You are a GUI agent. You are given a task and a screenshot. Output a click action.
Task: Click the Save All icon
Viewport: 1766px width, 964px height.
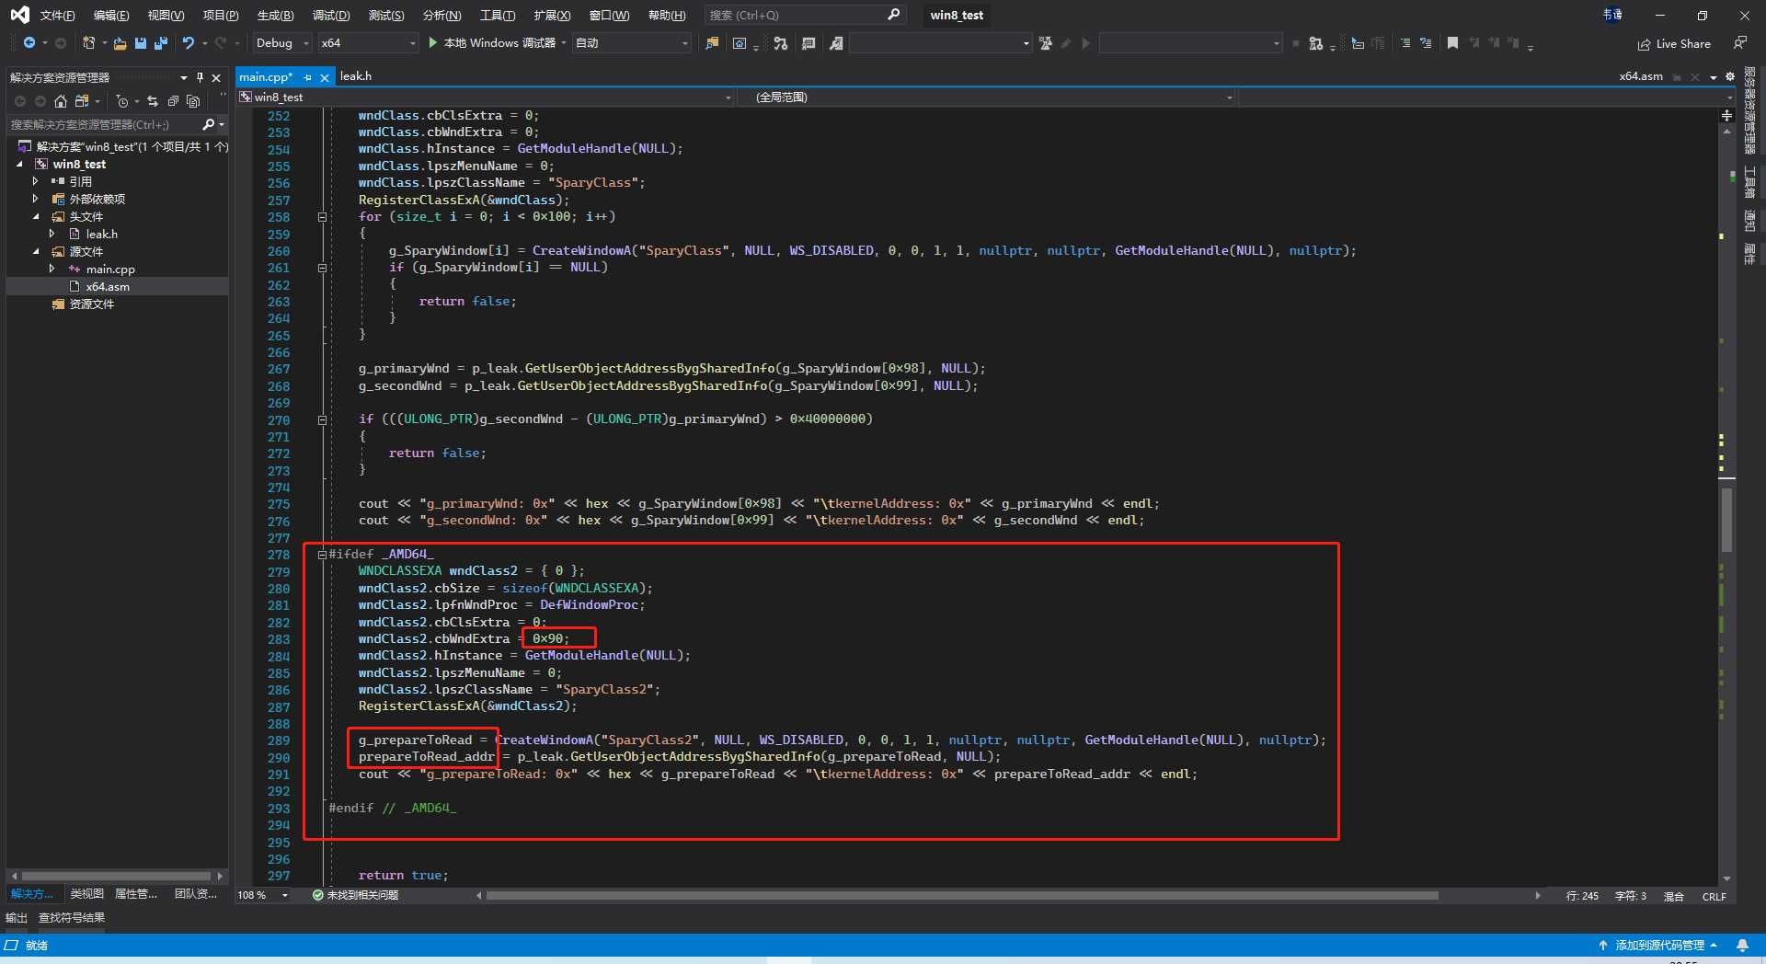point(161,43)
